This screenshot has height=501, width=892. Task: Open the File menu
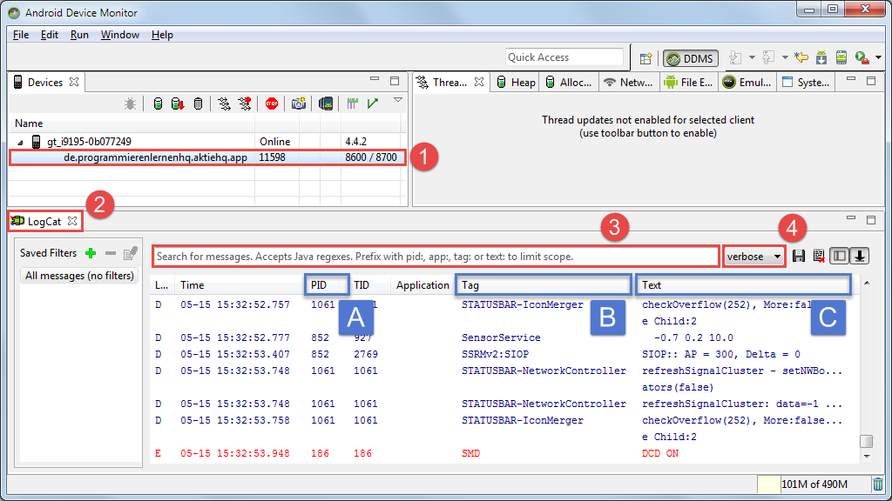point(21,35)
